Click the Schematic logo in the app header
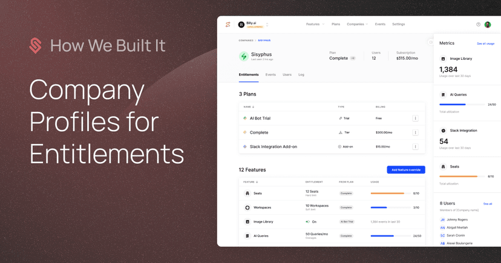 (228, 25)
